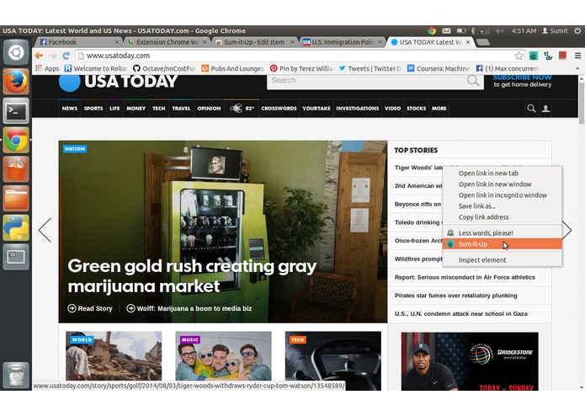The height and width of the screenshot is (416, 585).
Task: Open the Coursera: Machine bookmark
Action: (439, 68)
